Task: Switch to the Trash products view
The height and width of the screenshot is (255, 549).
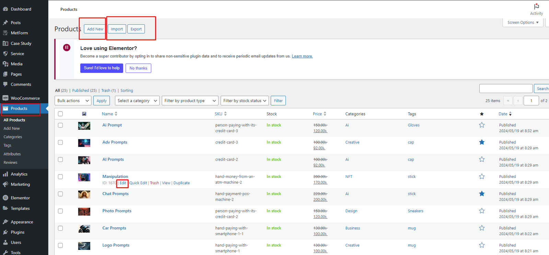Action: tap(106, 91)
